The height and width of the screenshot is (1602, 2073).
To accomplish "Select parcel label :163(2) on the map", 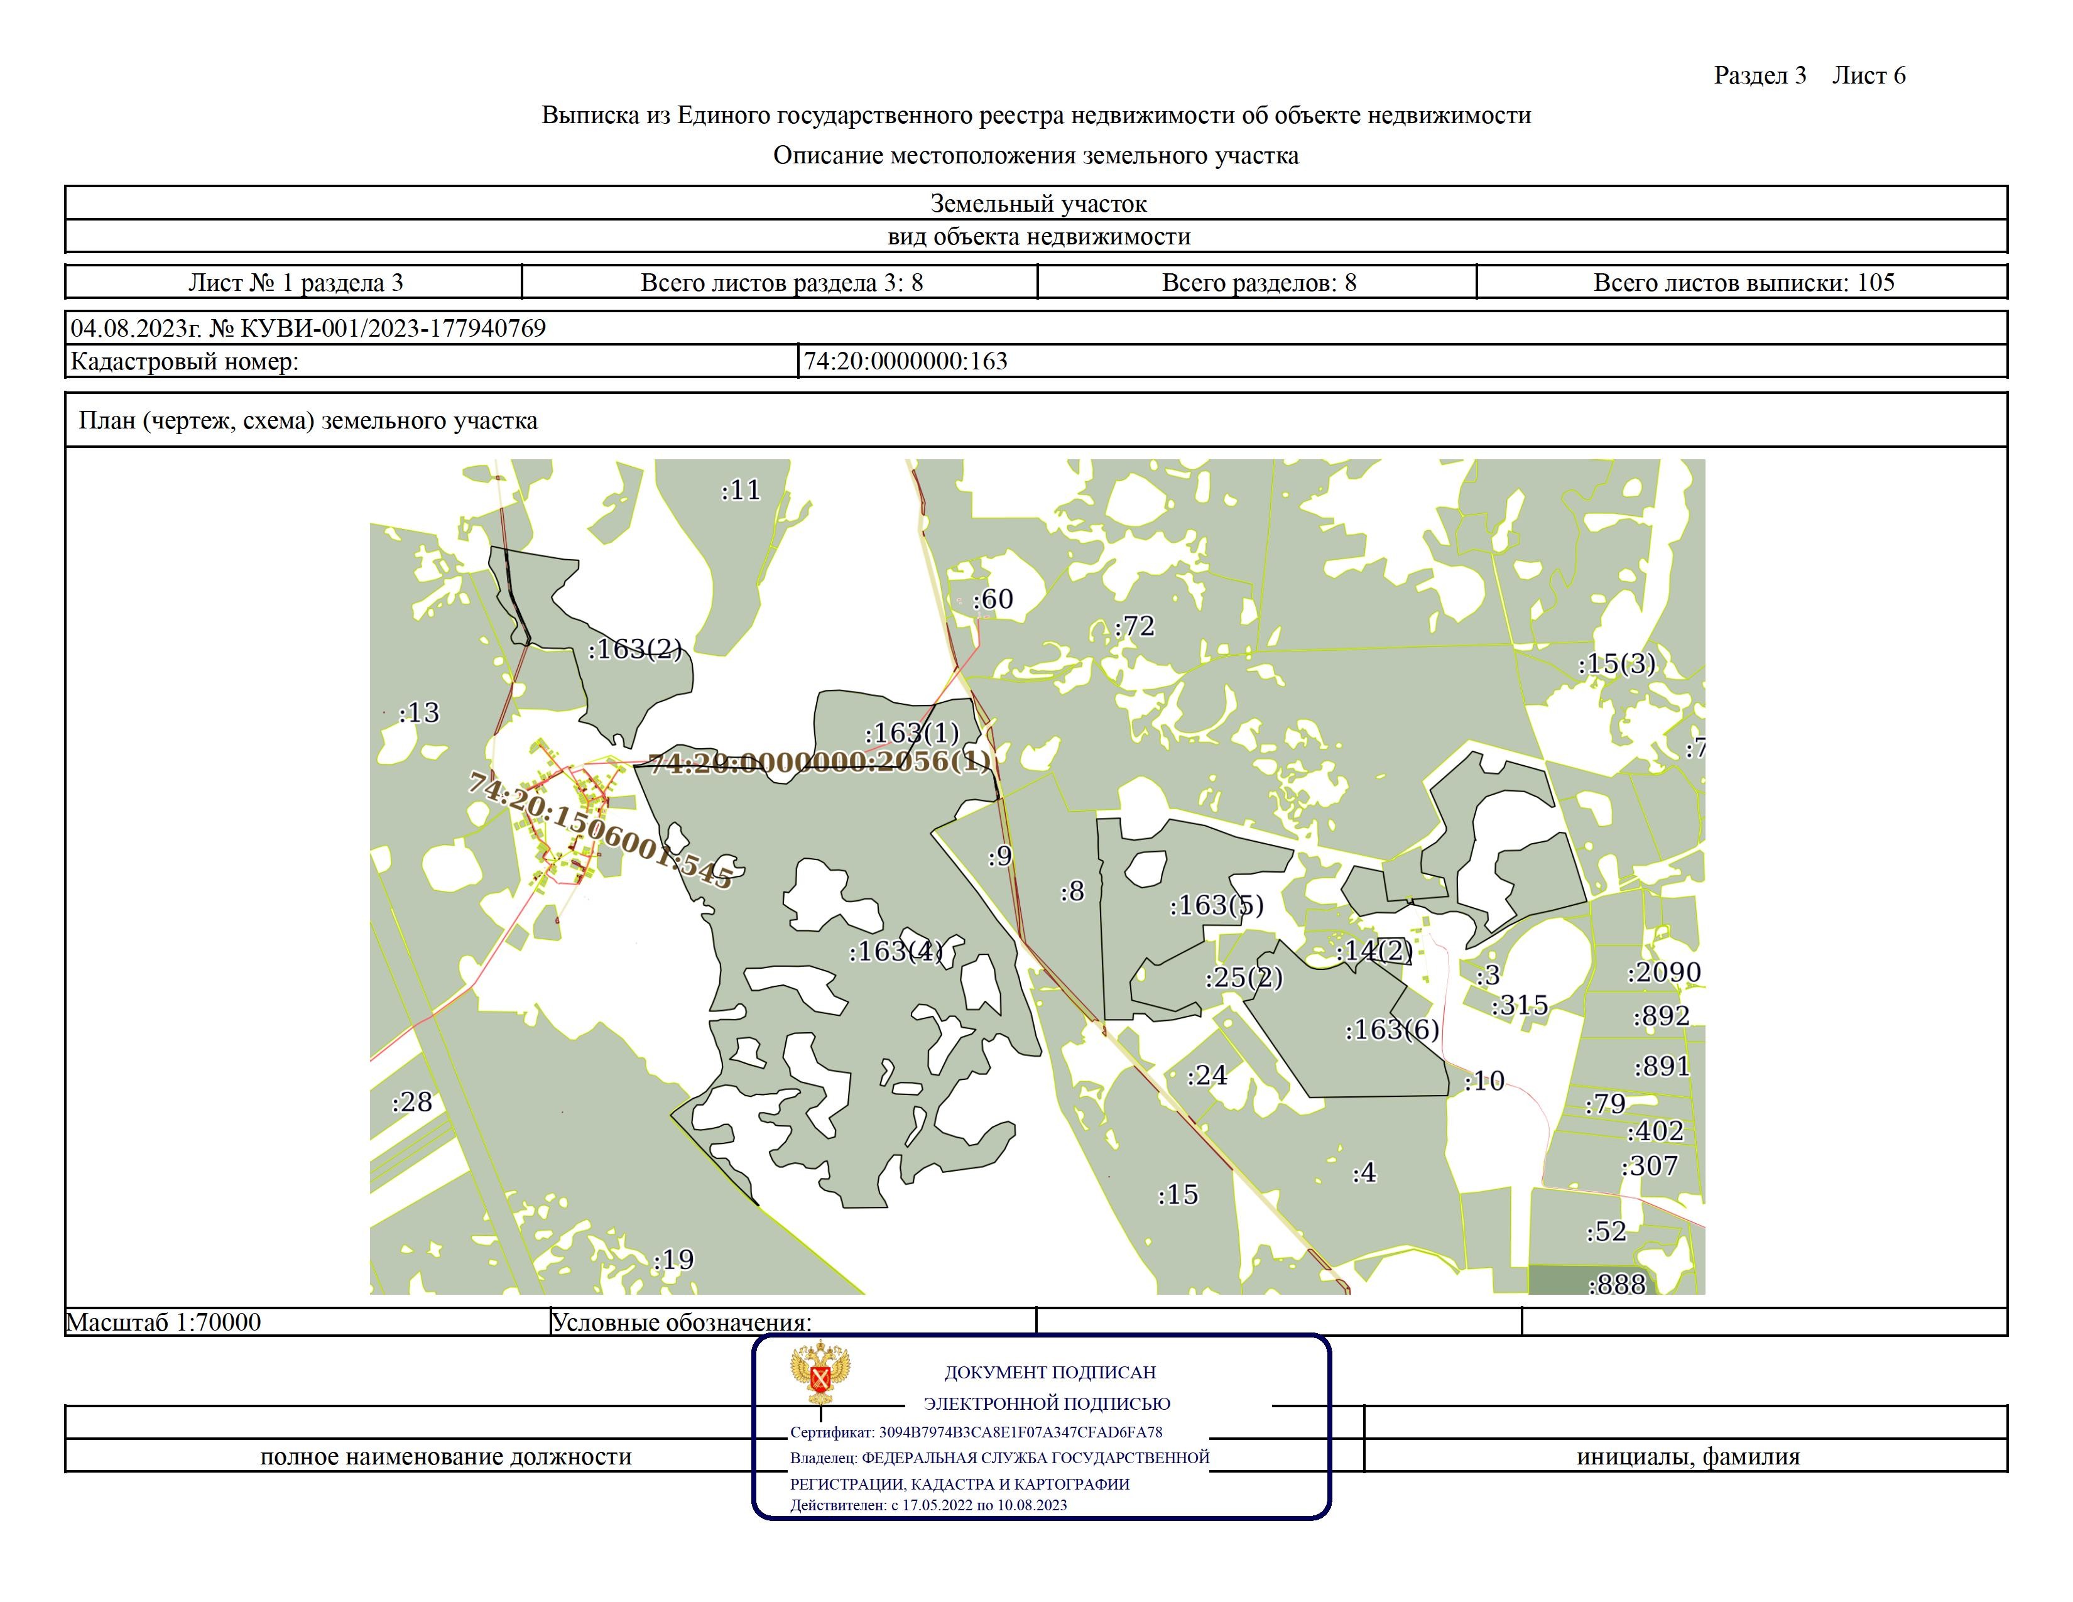I will (635, 650).
